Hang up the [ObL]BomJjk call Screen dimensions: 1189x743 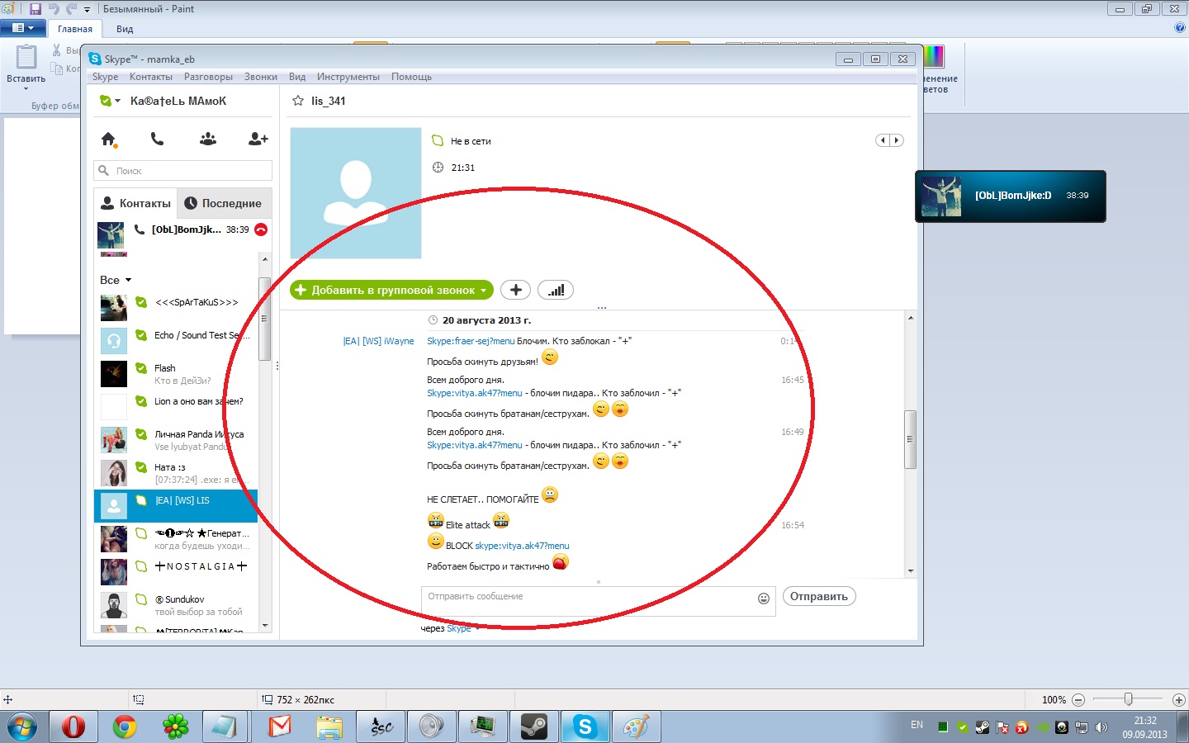[261, 230]
